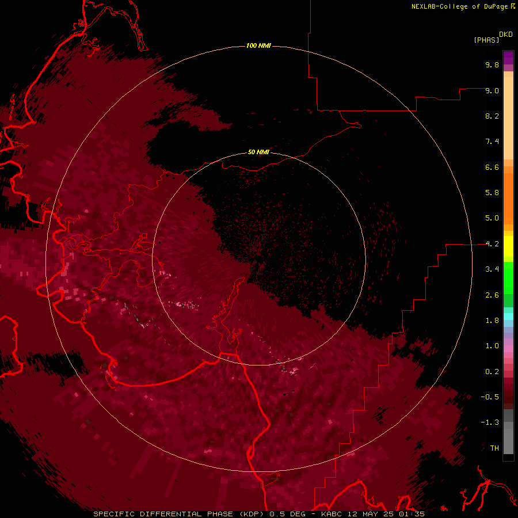Click the 8.2 scale value

pyautogui.click(x=492, y=116)
